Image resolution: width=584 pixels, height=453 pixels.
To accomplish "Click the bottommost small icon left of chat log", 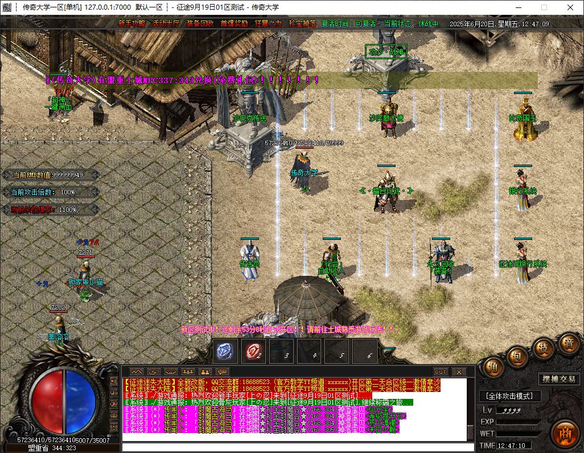I will click(114, 426).
